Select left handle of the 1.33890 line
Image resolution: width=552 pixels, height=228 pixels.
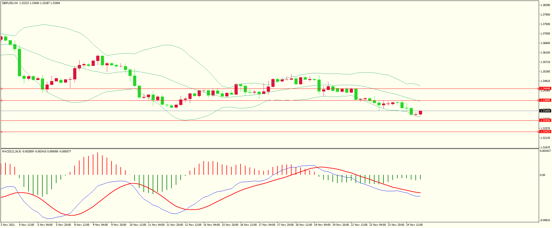[x=2, y=100]
